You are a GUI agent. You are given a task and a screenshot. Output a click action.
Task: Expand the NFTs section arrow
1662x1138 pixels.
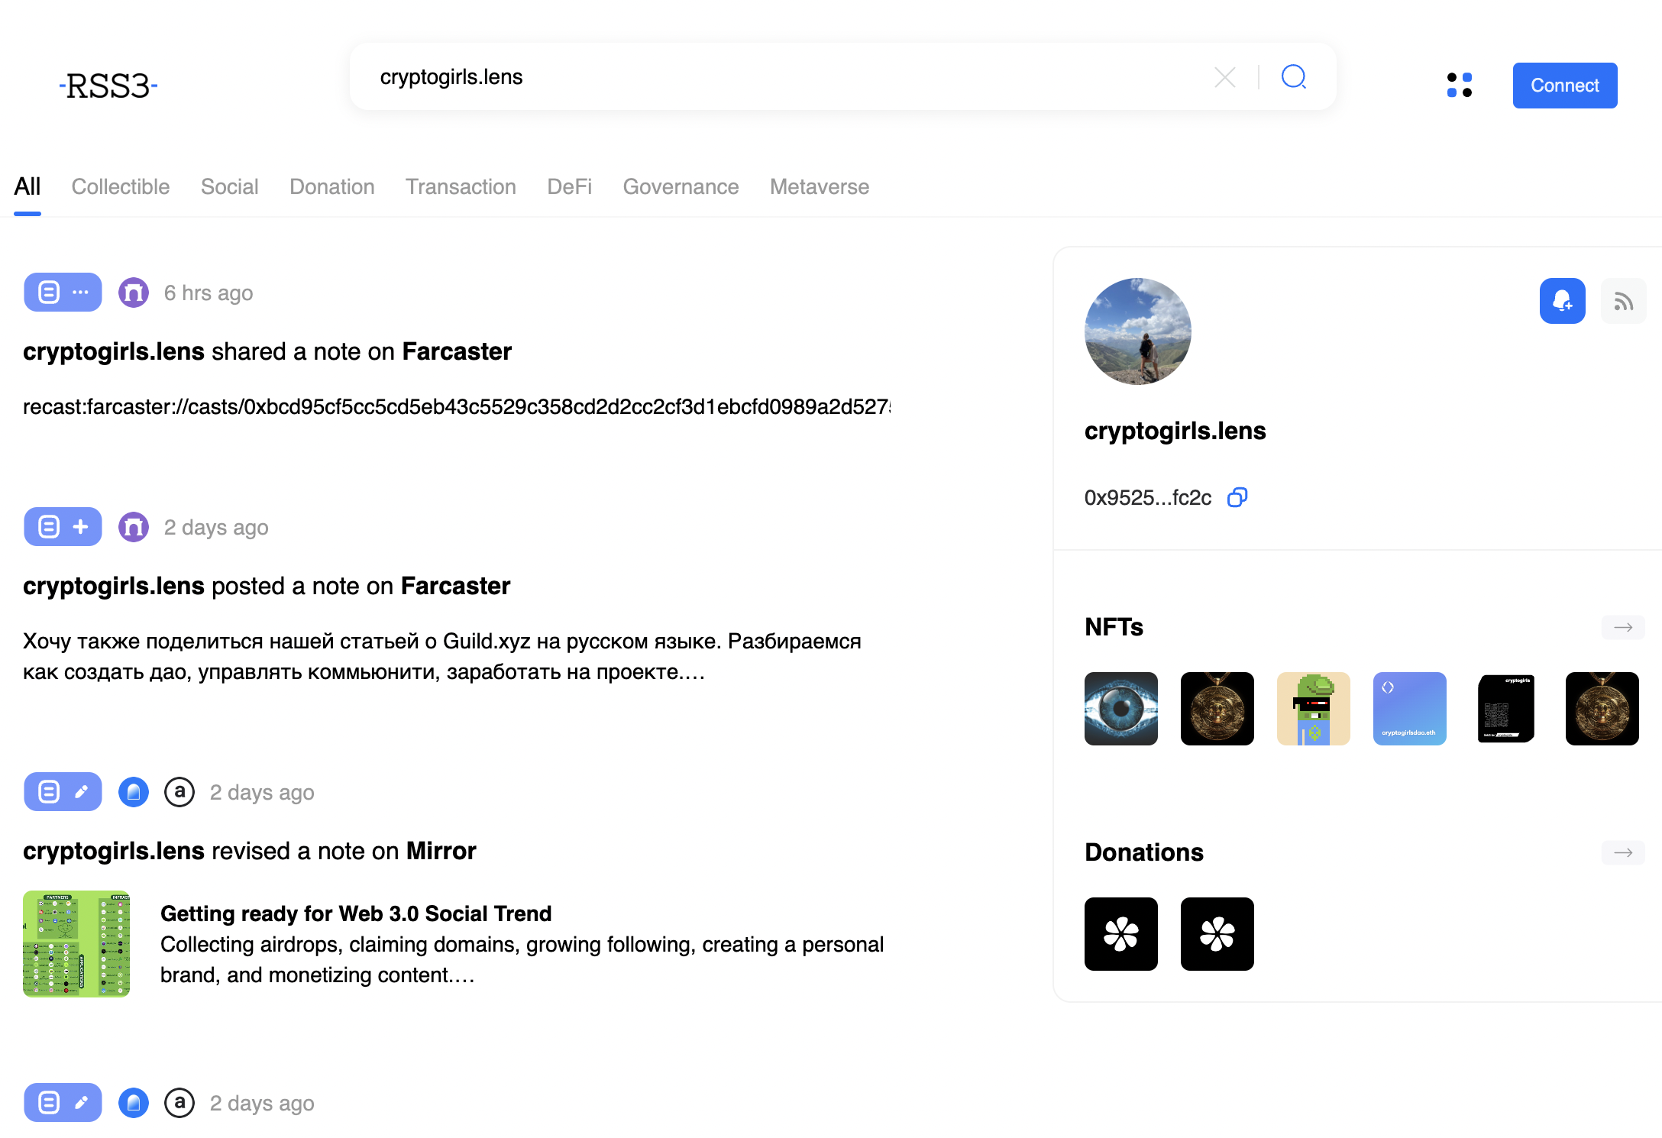click(x=1623, y=627)
